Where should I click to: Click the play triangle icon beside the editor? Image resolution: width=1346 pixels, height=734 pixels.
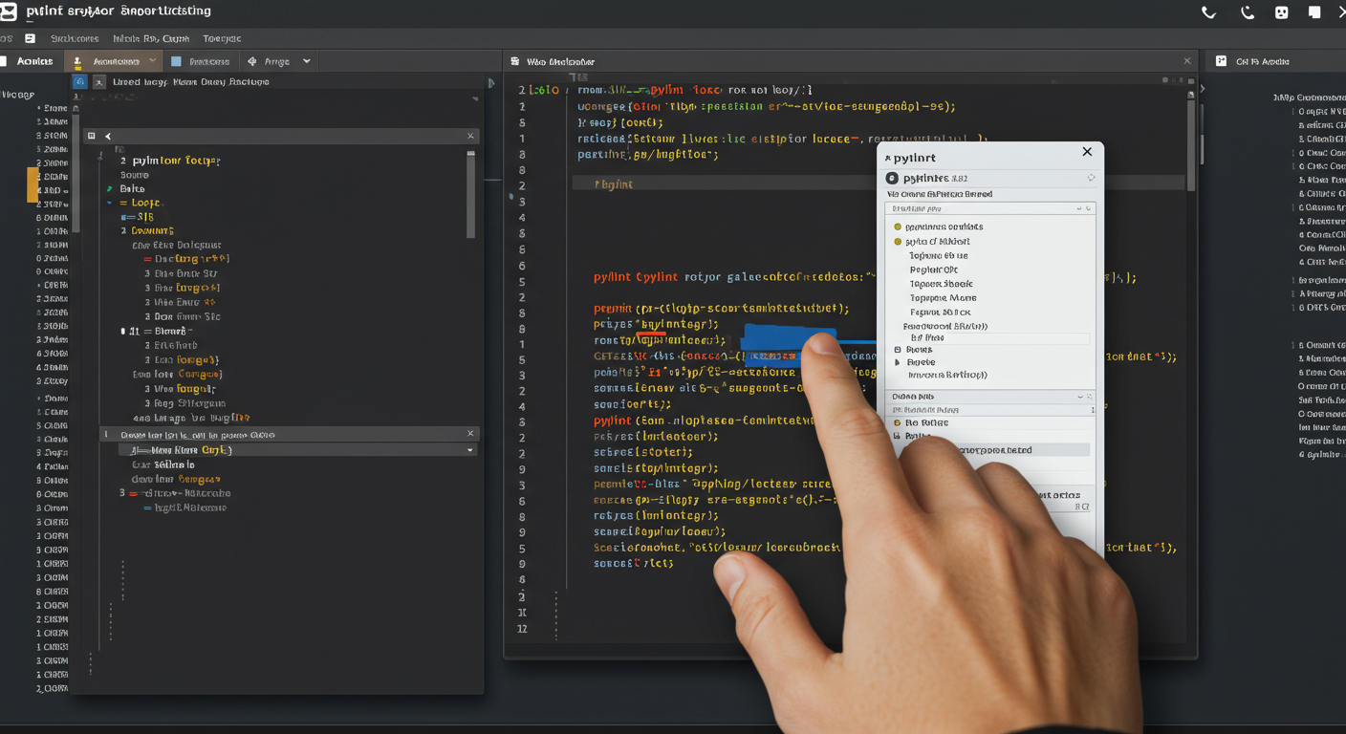491,83
